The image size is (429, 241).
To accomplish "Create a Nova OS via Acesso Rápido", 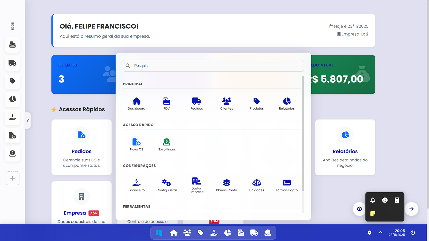I will coord(136,144).
